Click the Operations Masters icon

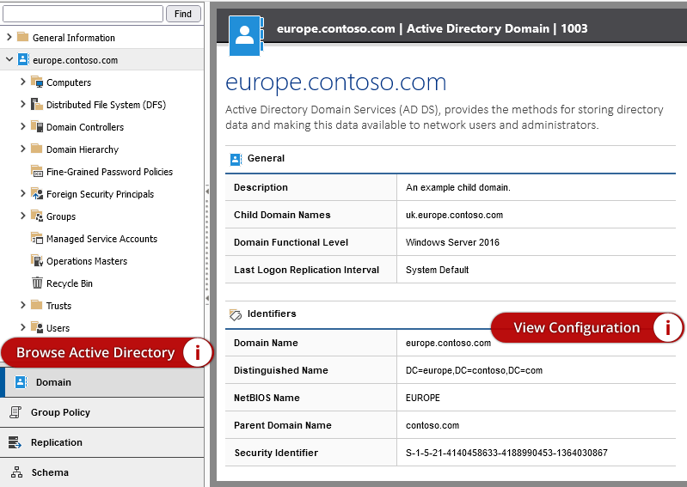[37, 260]
